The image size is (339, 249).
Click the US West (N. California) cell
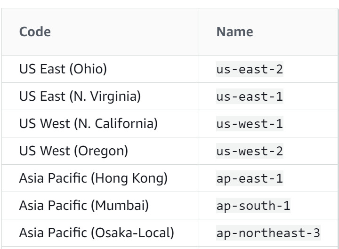100,123
